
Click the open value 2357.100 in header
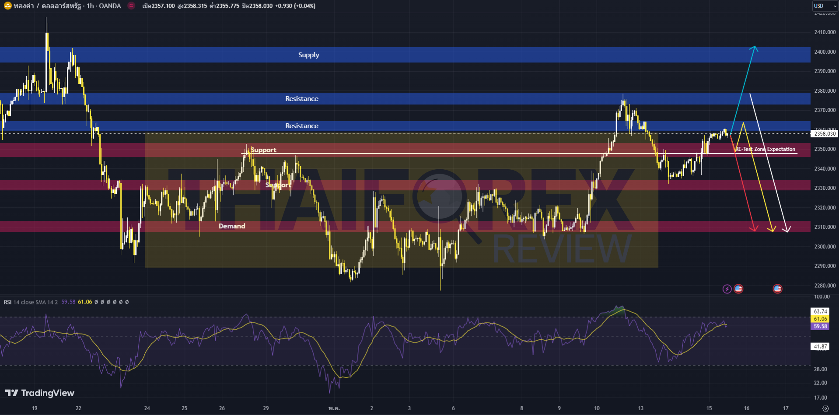pos(163,6)
